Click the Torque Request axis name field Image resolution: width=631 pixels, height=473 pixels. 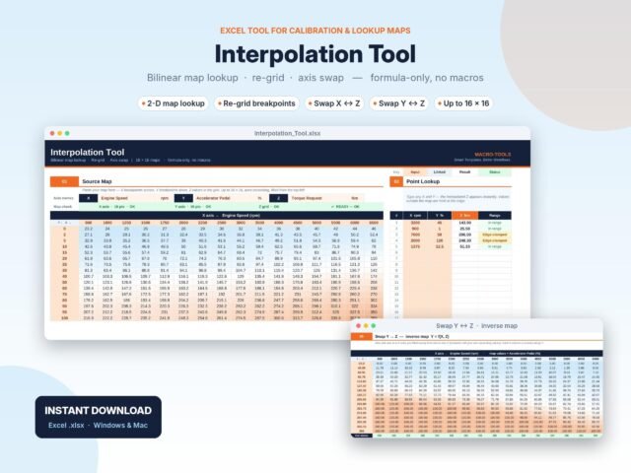point(315,198)
